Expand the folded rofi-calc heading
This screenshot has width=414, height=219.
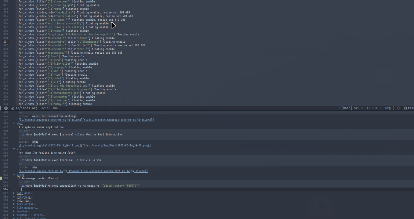[x=14, y=197]
